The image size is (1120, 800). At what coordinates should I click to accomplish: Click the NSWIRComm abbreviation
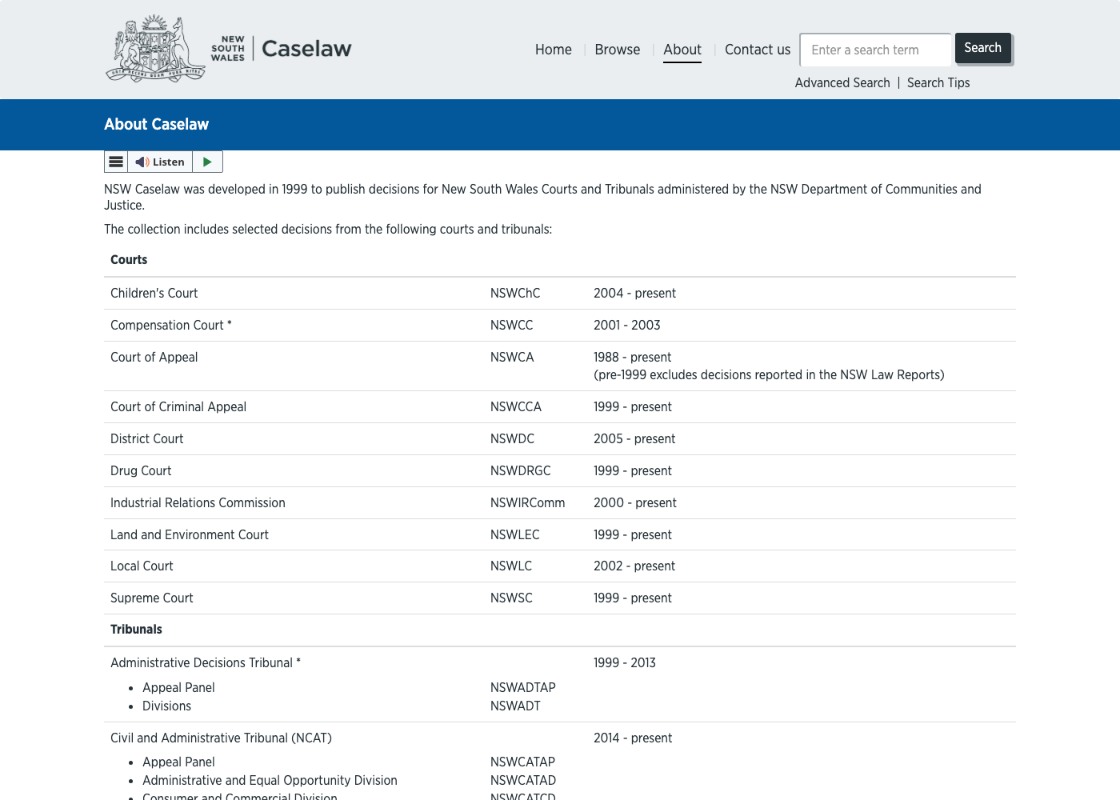528,503
